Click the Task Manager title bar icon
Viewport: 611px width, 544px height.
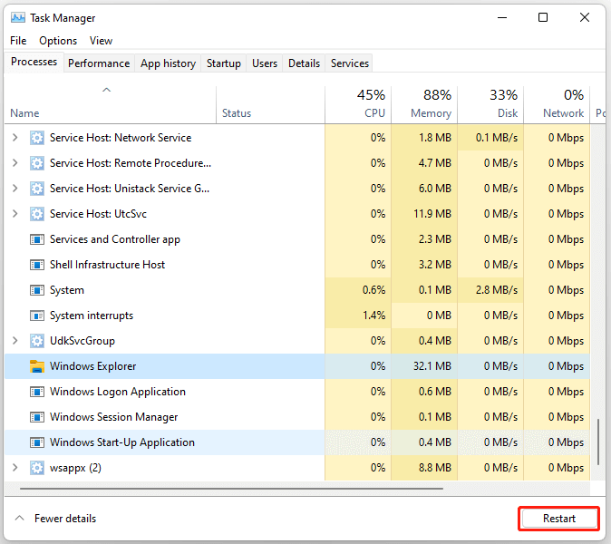pyautogui.click(x=17, y=18)
